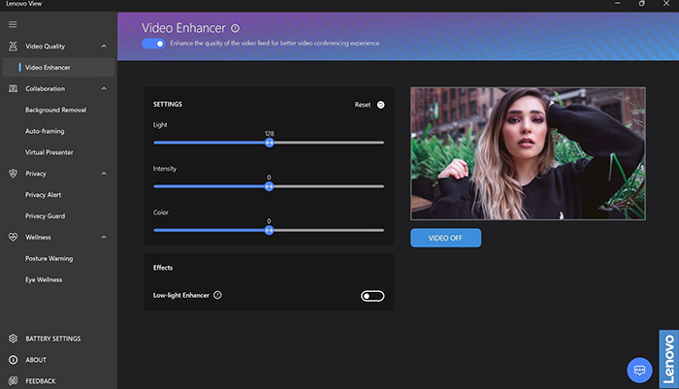Click the video preview image
The width and height of the screenshot is (679, 389).
pyautogui.click(x=528, y=154)
